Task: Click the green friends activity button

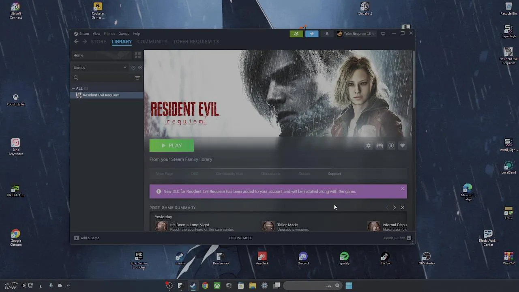Action: pos(296,34)
